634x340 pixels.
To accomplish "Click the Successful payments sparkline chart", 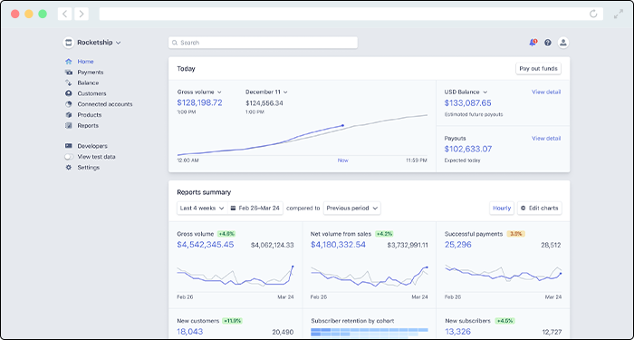I will coord(504,273).
